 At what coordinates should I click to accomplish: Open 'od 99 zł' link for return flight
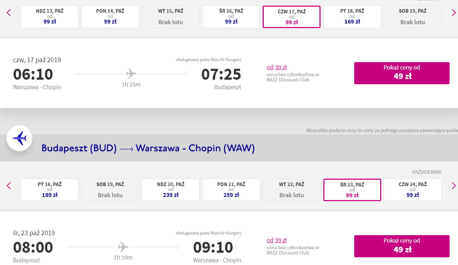pyautogui.click(x=277, y=240)
